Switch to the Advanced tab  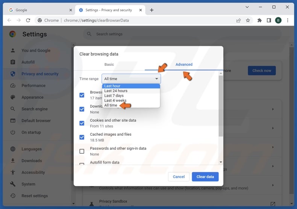coord(184,64)
